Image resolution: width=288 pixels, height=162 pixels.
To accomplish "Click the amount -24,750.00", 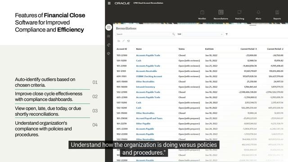I will 278,55.
